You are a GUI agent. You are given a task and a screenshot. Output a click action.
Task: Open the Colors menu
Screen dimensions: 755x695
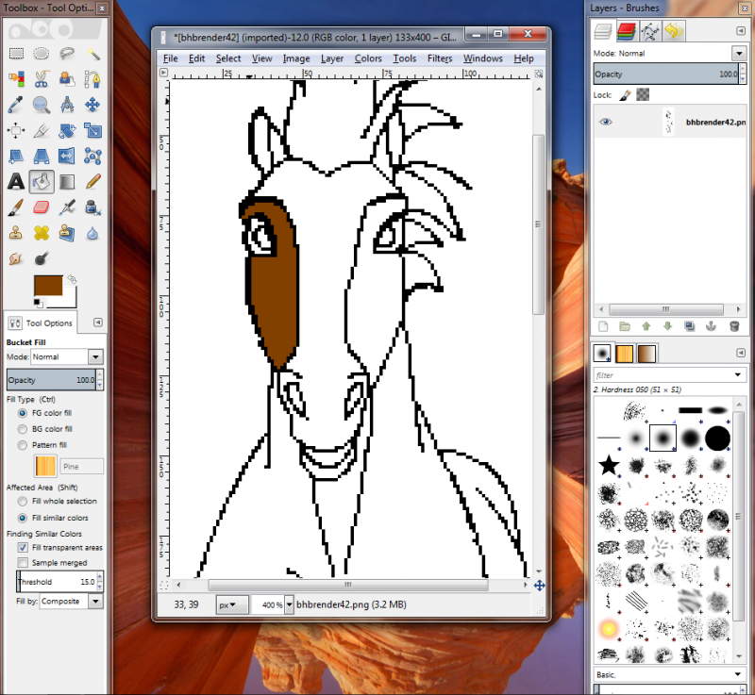point(368,58)
